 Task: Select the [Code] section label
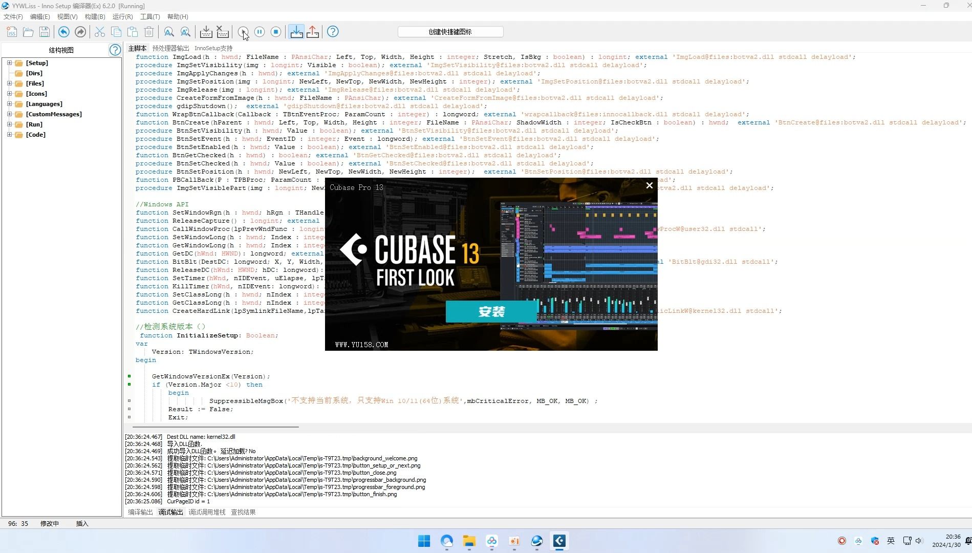[36, 135]
